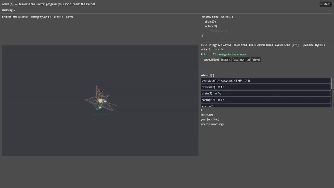Click the 'enemy: (nothing)' last turn entry
Screen dimensions: 334x188
pyautogui.click(x=212, y=124)
